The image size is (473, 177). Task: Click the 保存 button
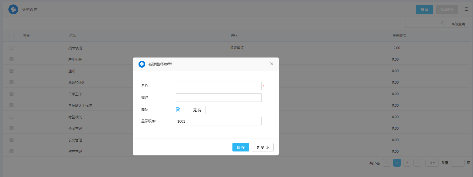click(x=241, y=147)
